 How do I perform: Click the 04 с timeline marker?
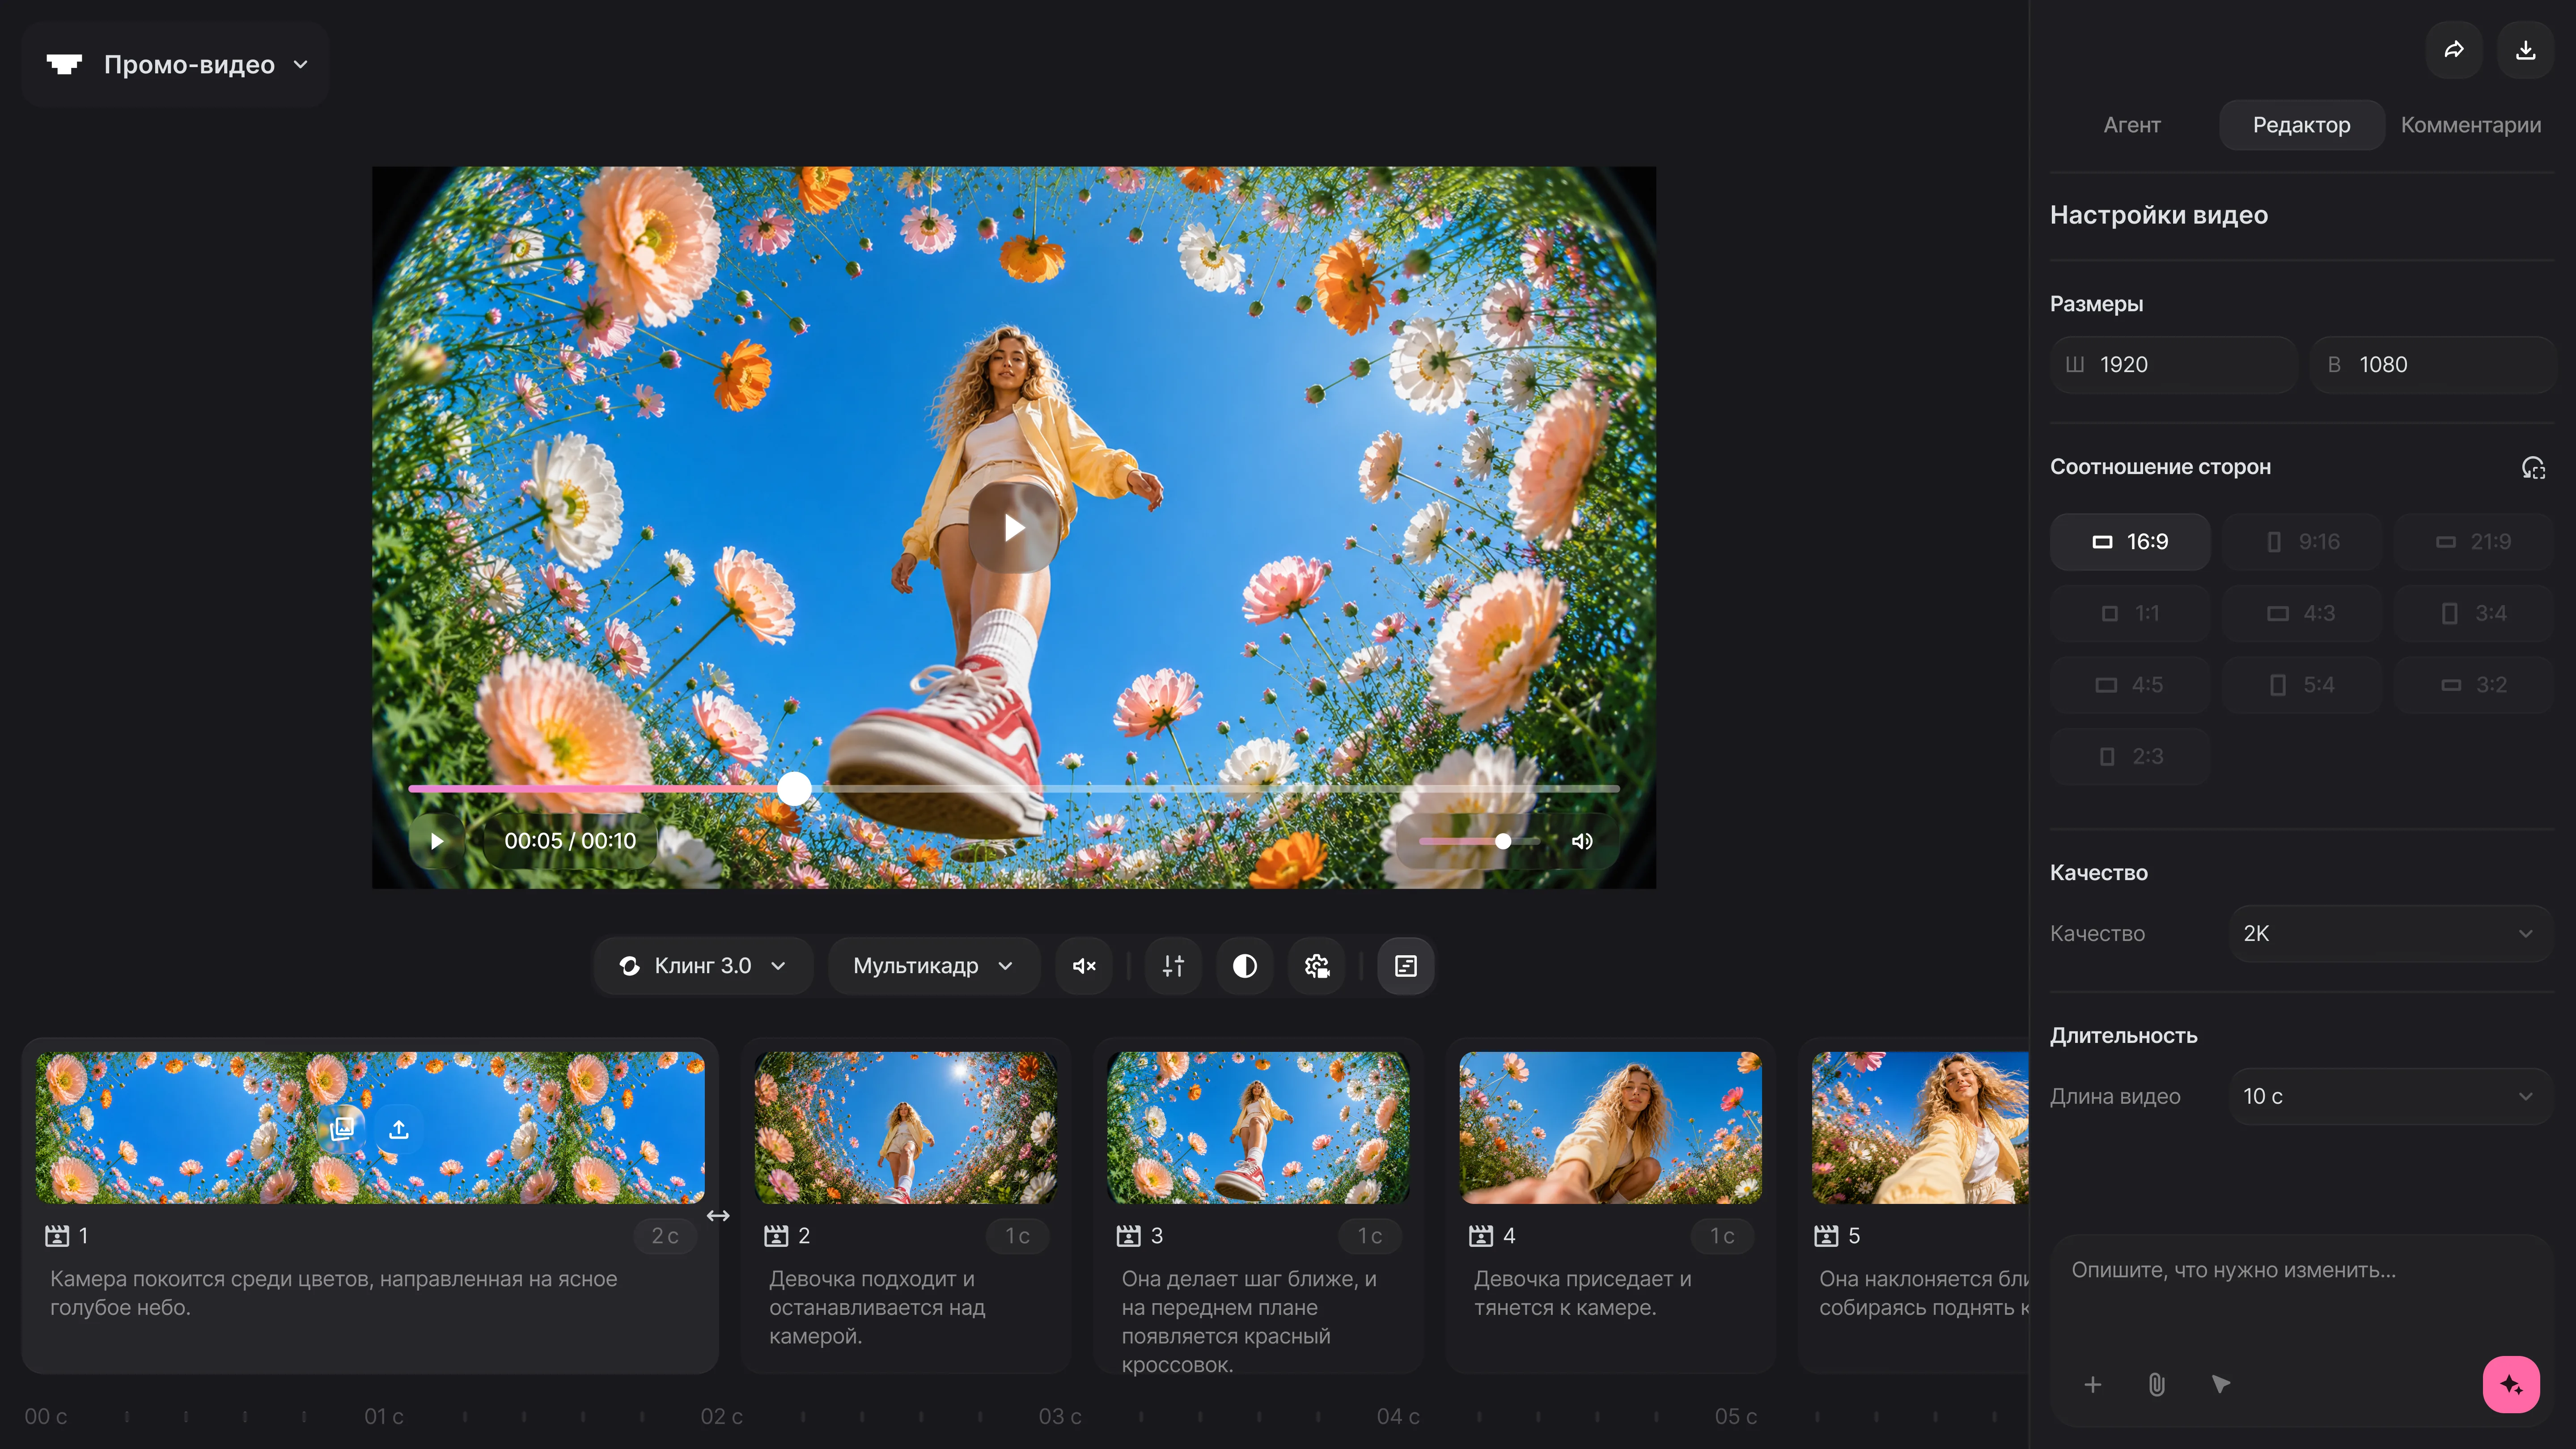pyautogui.click(x=1398, y=1417)
